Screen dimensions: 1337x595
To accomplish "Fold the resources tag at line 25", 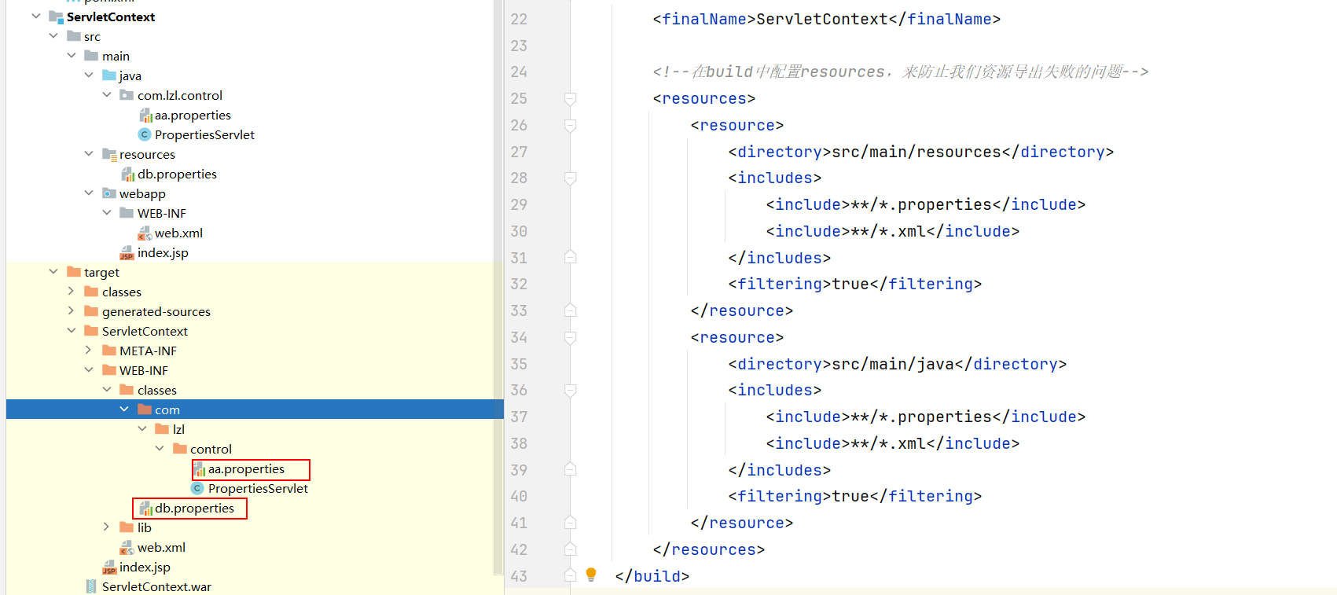I will [571, 99].
